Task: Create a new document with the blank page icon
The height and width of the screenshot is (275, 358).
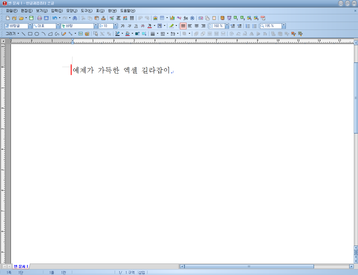Action: pos(8,18)
